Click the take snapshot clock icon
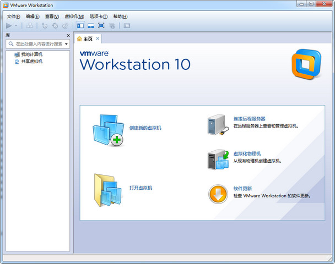The width and height of the screenshot is (335, 264). pyautogui.click(x=45, y=25)
